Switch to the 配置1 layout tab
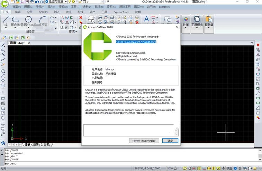 tap(36, 145)
